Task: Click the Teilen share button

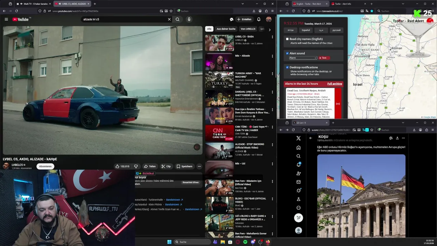Action: [x=150, y=166]
